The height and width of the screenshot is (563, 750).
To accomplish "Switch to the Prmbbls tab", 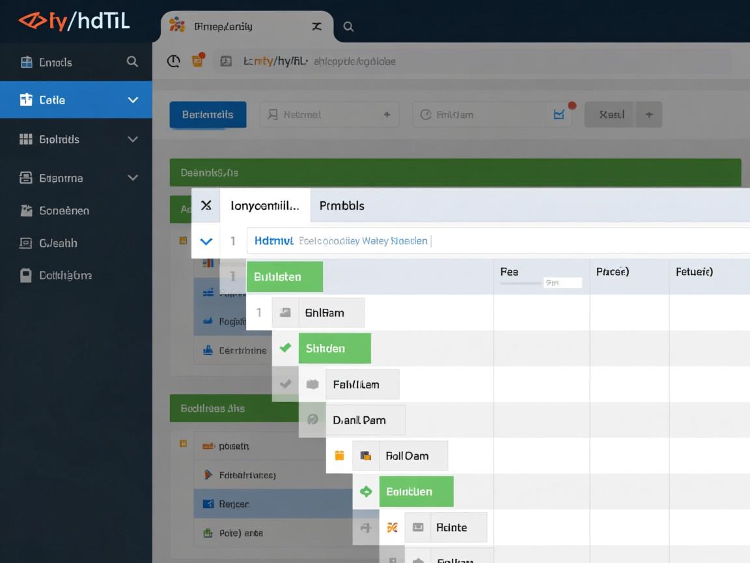I will point(342,205).
